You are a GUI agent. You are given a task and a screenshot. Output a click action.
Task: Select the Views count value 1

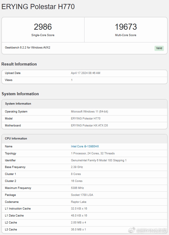72,80
